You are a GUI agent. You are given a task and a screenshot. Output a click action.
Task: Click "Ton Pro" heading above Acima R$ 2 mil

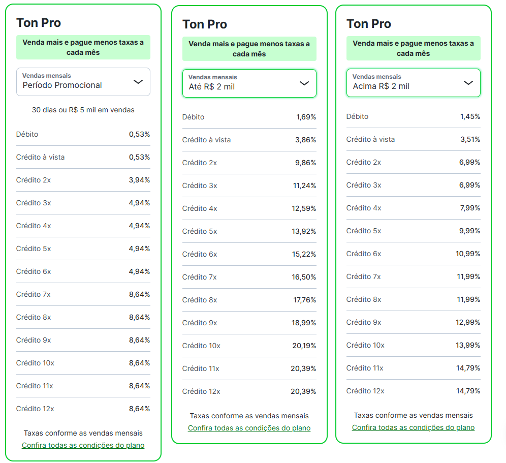click(x=369, y=24)
